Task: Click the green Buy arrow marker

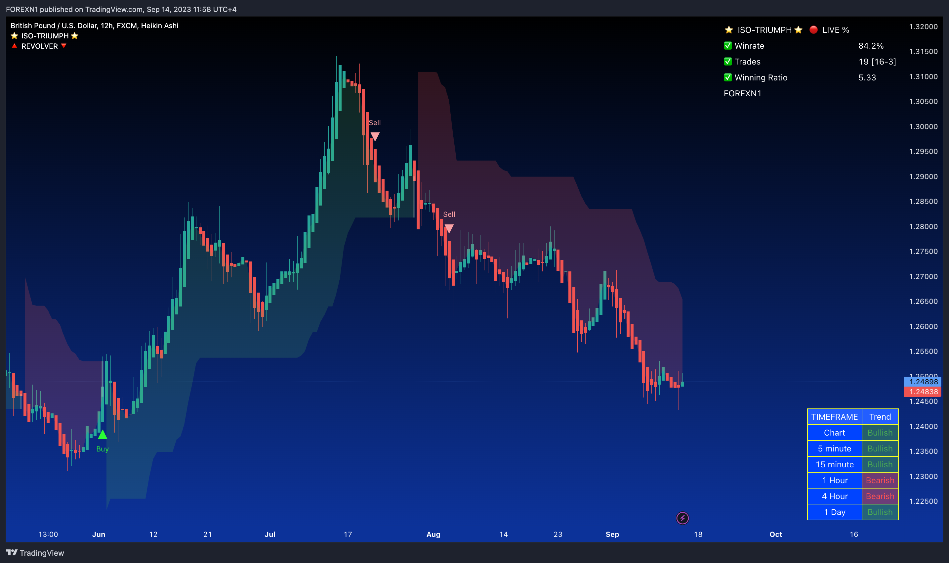Action: pyautogui.click(x=102, y=434)
